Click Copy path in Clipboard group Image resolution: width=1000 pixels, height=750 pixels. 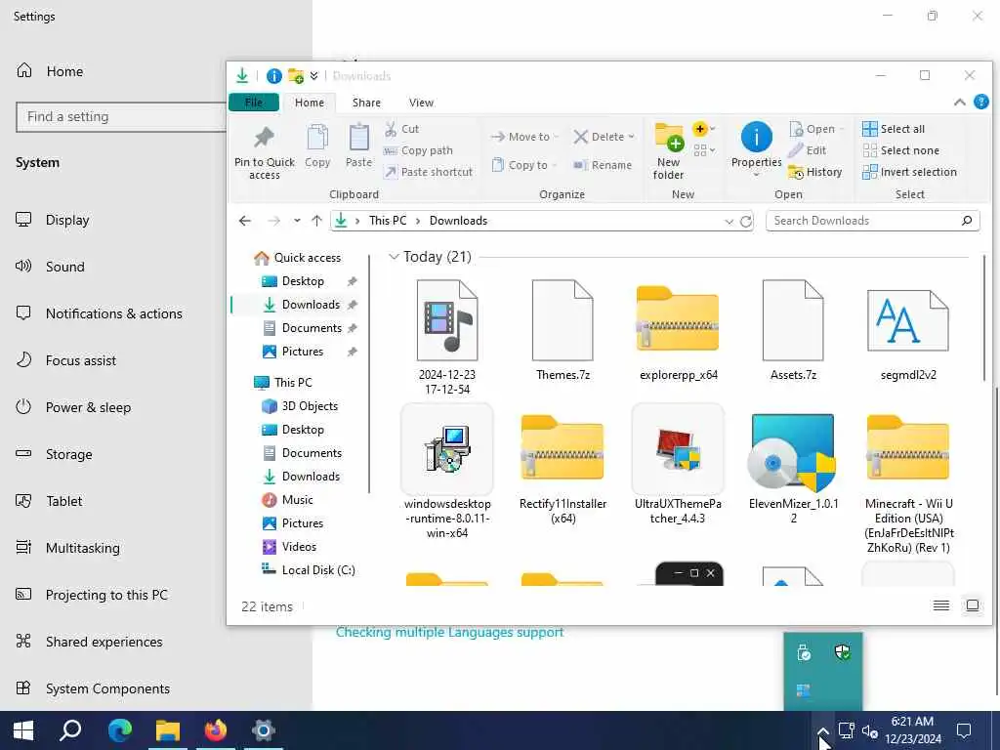[x=418, y=150]
